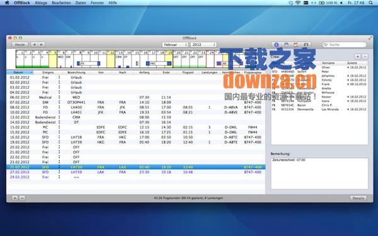Open the Ablage menu
The image size is (378, 236).
[41, 3]
